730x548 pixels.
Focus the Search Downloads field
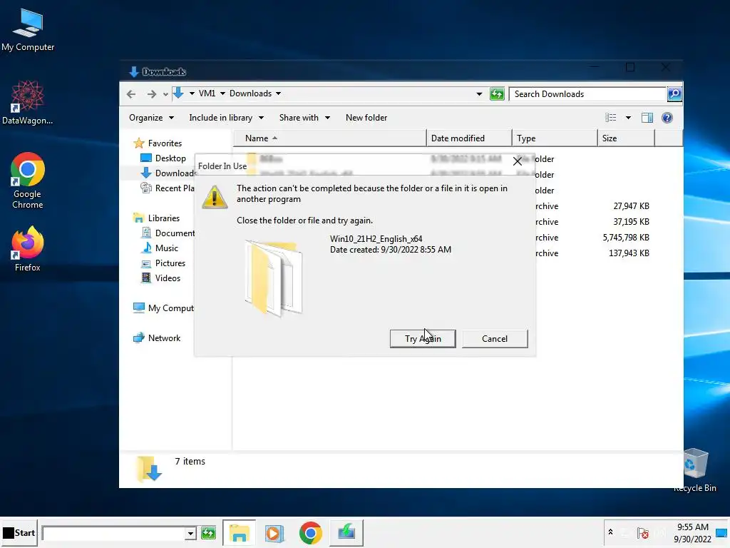[x=587, y=94]
